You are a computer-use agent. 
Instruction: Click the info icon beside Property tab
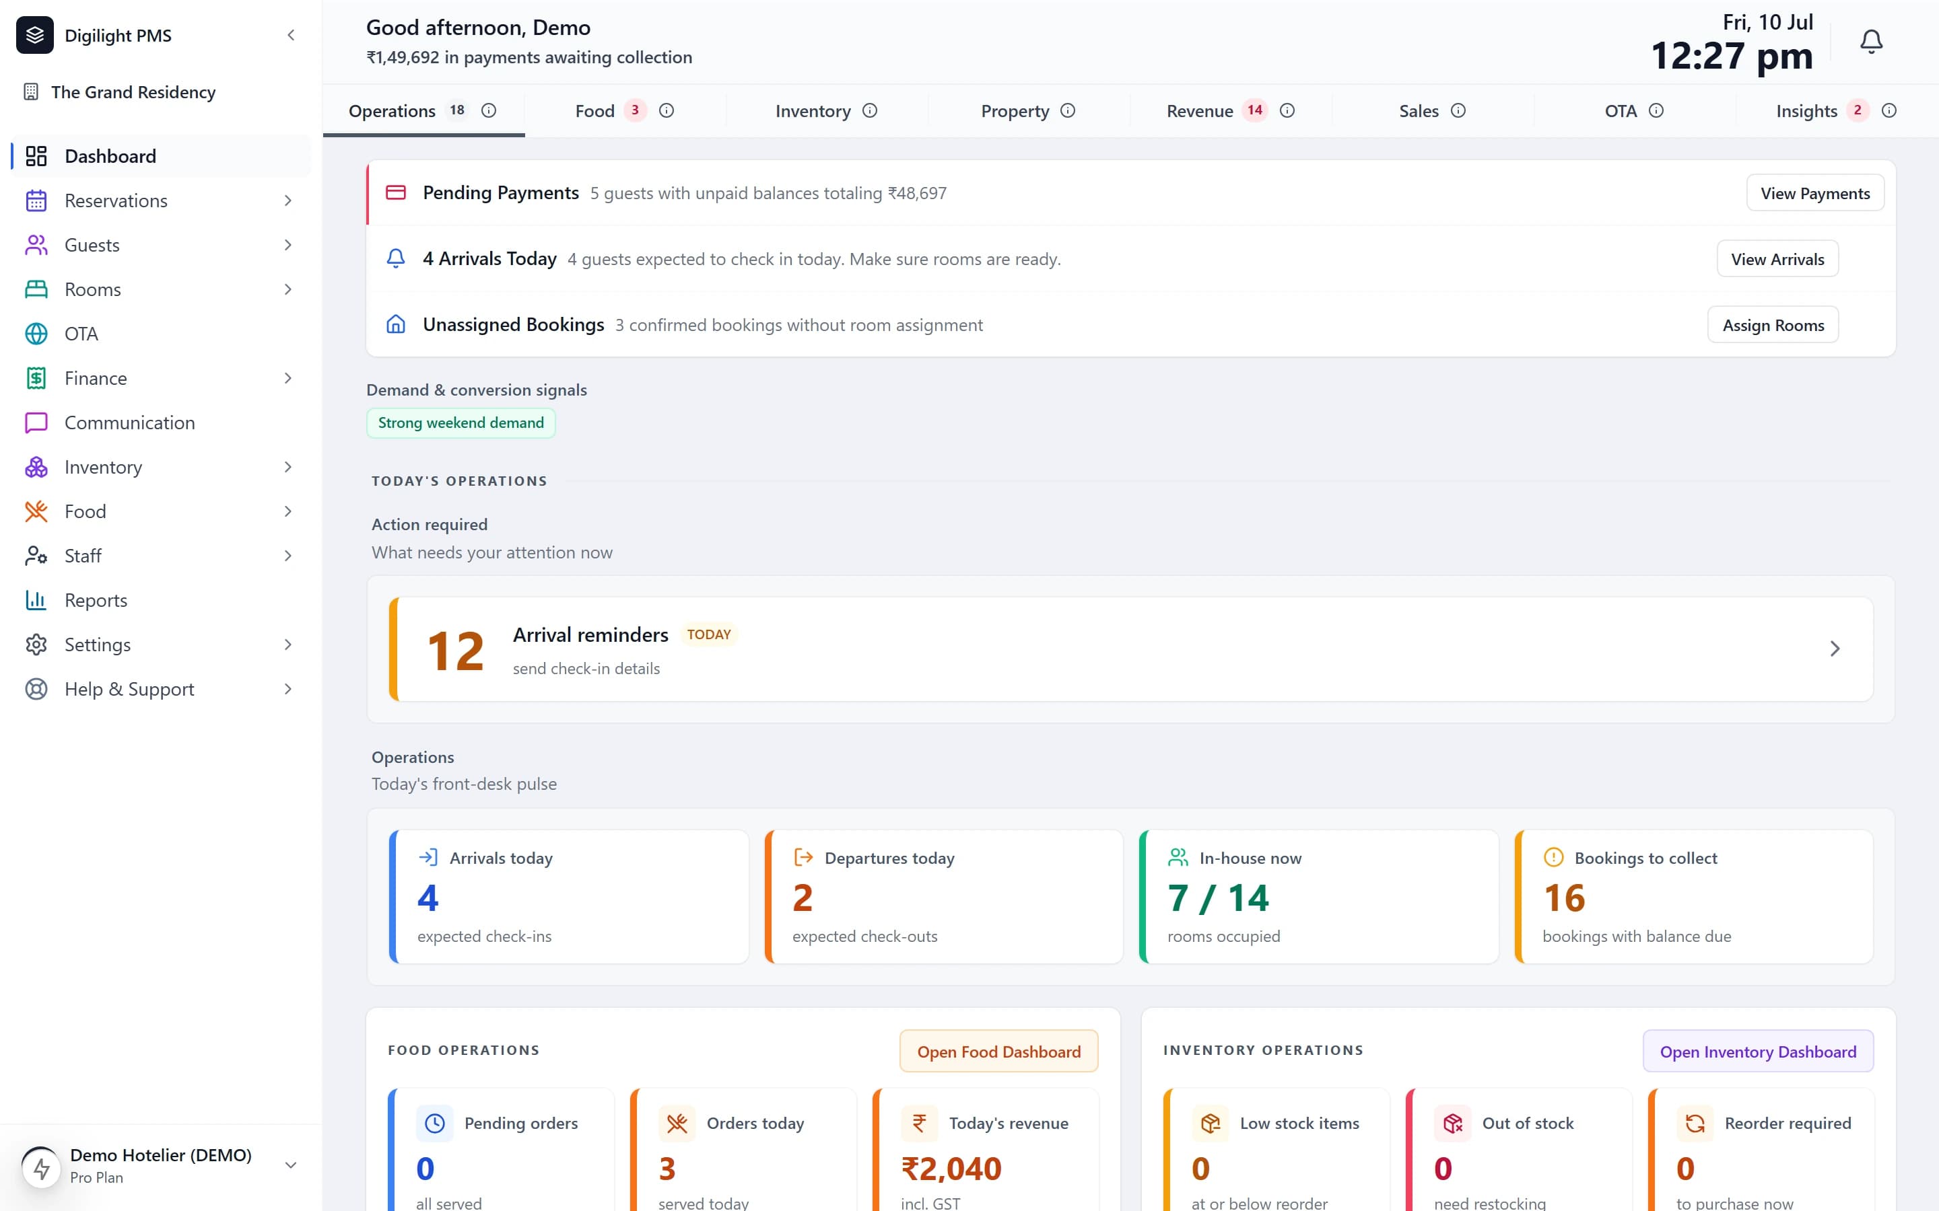point(1068,110)
